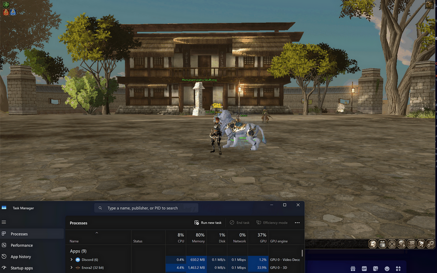This screenshot has height=273, width=437.
Task: Go to the Startup apps page
Action: point(21,268)
